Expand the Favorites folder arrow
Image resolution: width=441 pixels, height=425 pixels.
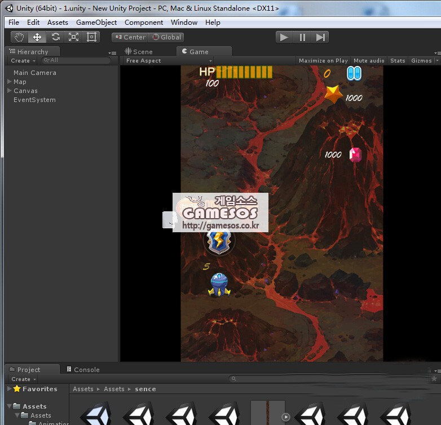pyautogui.click(x=9, y=388)
